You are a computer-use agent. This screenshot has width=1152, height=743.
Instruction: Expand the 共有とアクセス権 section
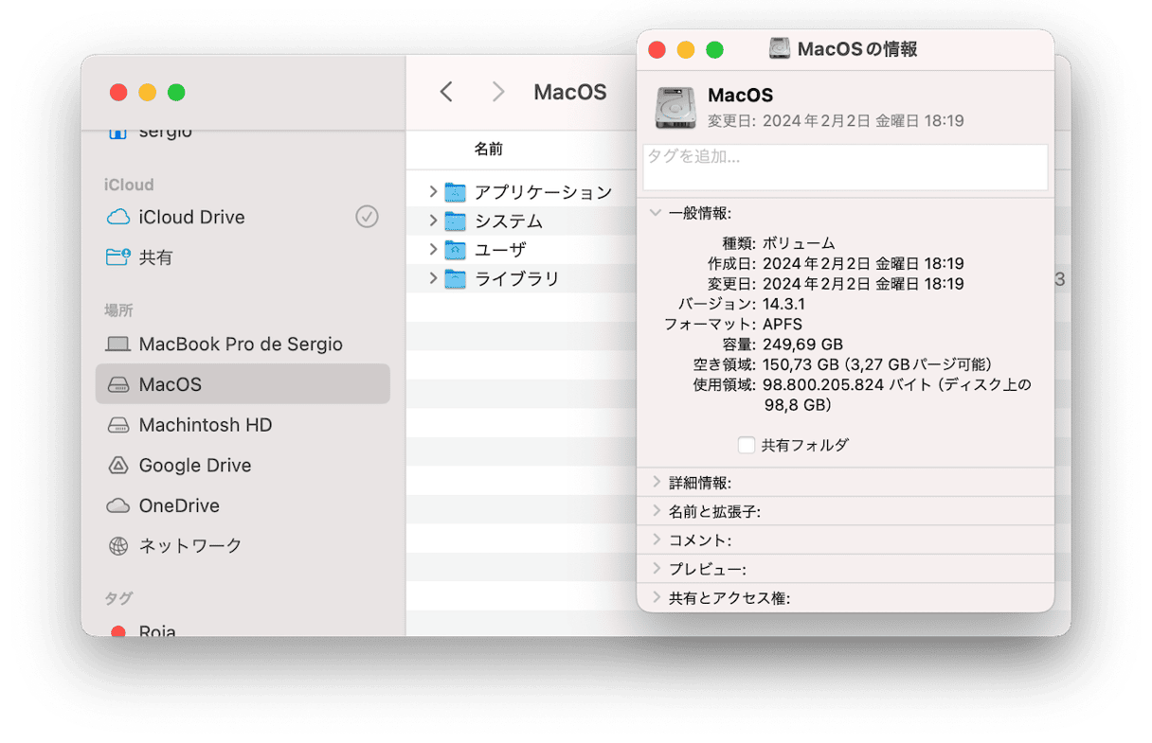(x=656, y=598)
